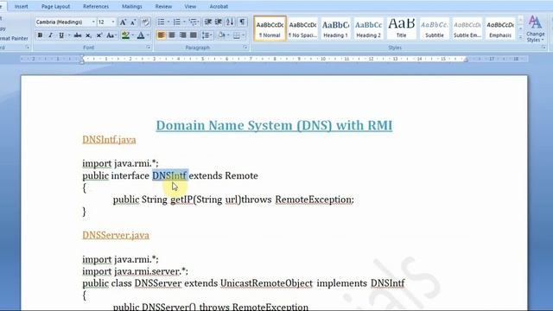Click Sort icon in Paragraph group
This screenshot has width=553, height=311.
[x=230, y=22]
